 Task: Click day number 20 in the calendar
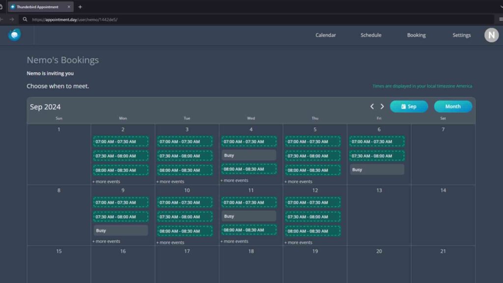click(x=379, y=251)
